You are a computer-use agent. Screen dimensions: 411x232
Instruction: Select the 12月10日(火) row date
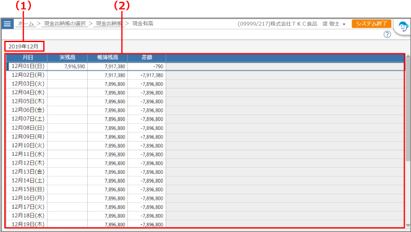pos(28,145)
